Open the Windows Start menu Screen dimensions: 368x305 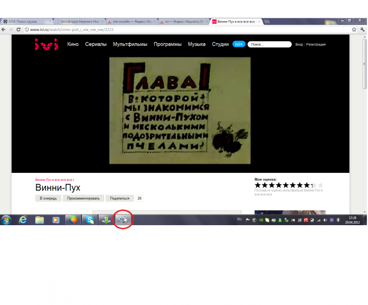(6, 220)
